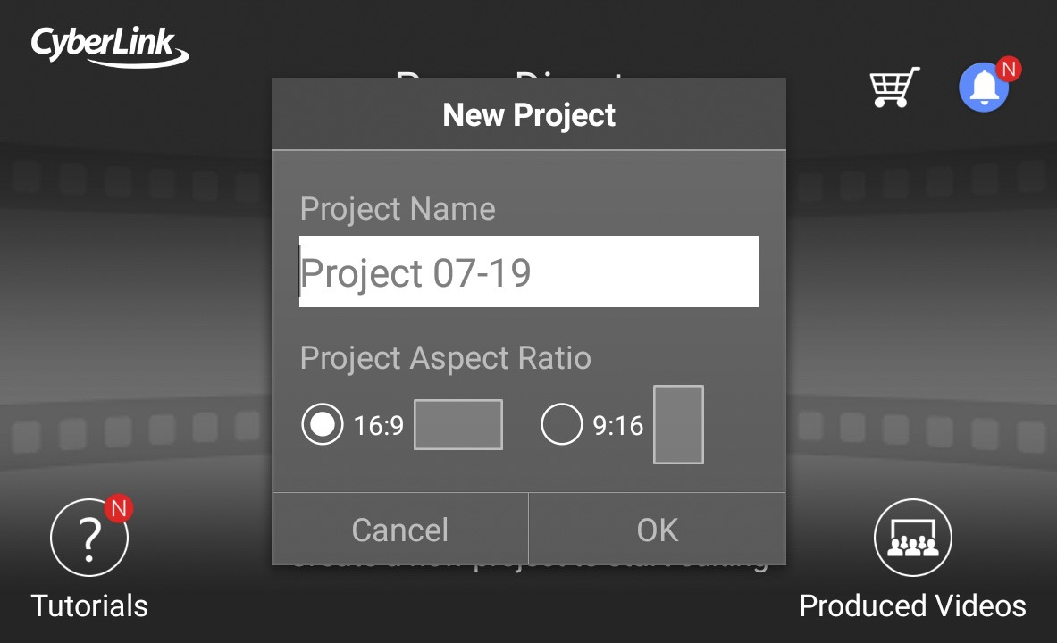Click the Project Aspect Ratio heading

(445, 358)
